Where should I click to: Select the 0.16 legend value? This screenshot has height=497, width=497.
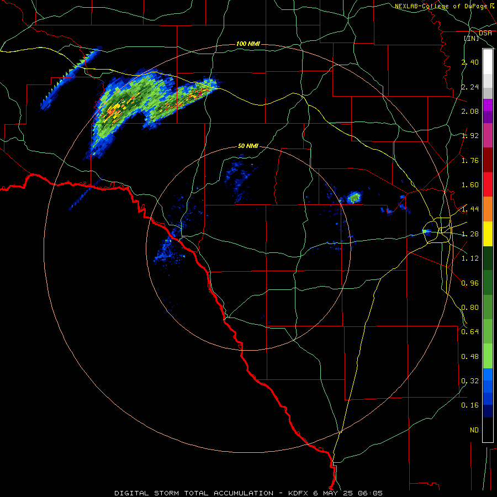coord(470,405)
